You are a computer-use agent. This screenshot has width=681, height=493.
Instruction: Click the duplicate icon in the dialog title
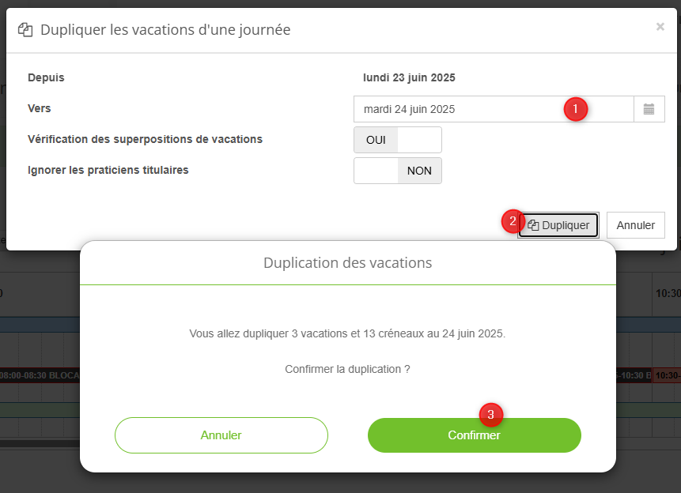25,30
